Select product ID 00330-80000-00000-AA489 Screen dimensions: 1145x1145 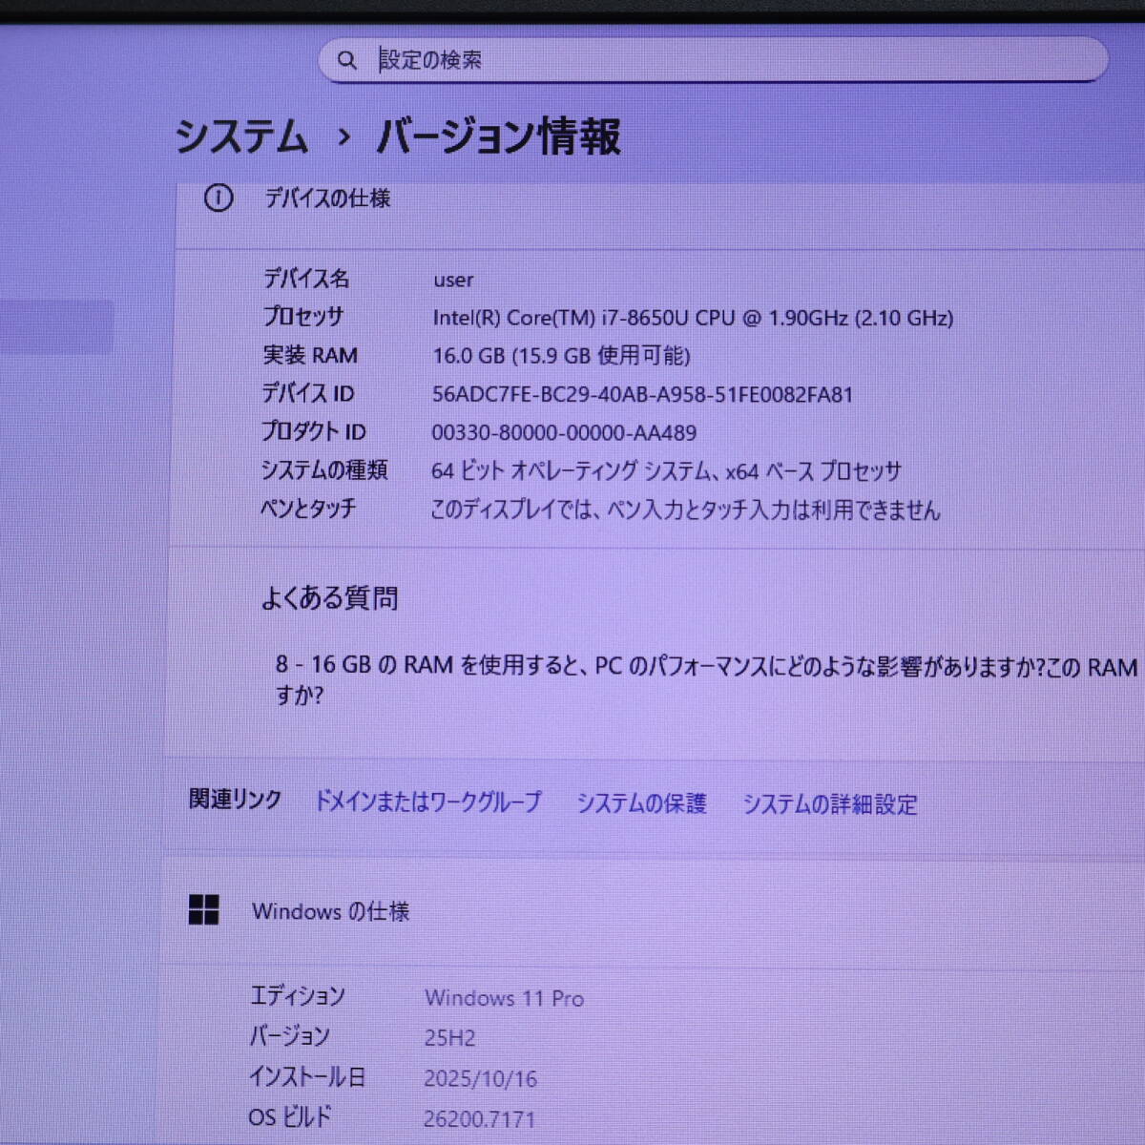tap(564, 433)
